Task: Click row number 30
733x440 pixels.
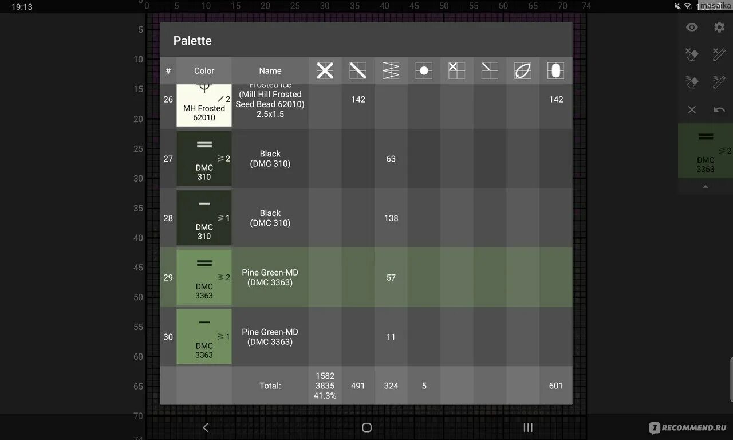Action: coord(168,337)
